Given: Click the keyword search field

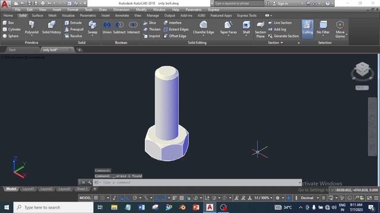Looking at the screenshot, I should coord(239,4).
